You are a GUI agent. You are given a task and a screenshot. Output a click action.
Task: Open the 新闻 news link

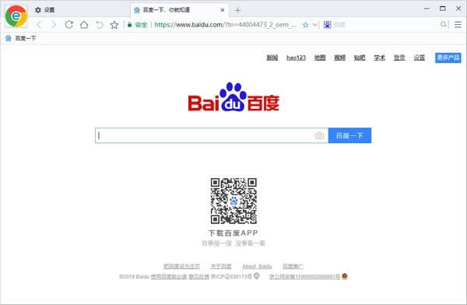272,58
